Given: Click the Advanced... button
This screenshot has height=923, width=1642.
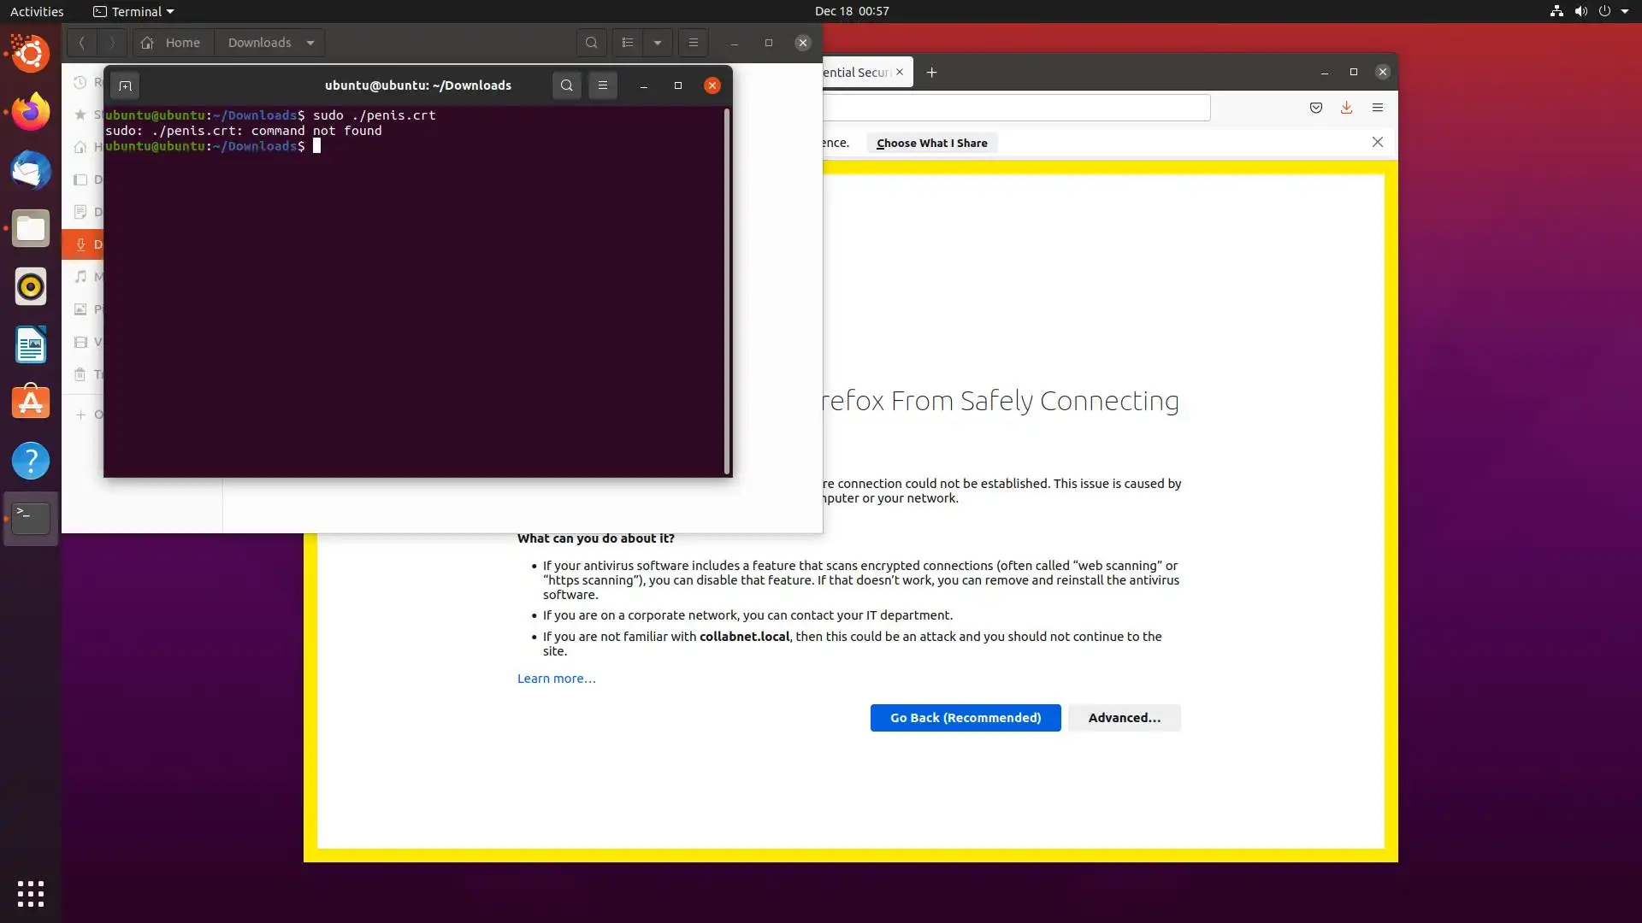Looking at the screenshot, I should (1124, 718).
